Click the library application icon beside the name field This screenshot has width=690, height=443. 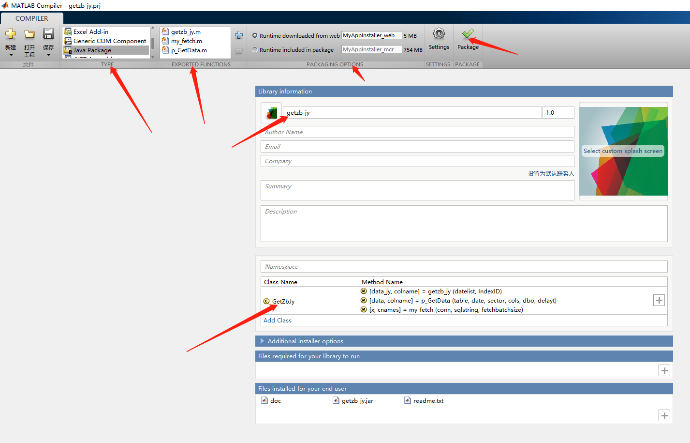pyautogui.click(x=271, y=112)
